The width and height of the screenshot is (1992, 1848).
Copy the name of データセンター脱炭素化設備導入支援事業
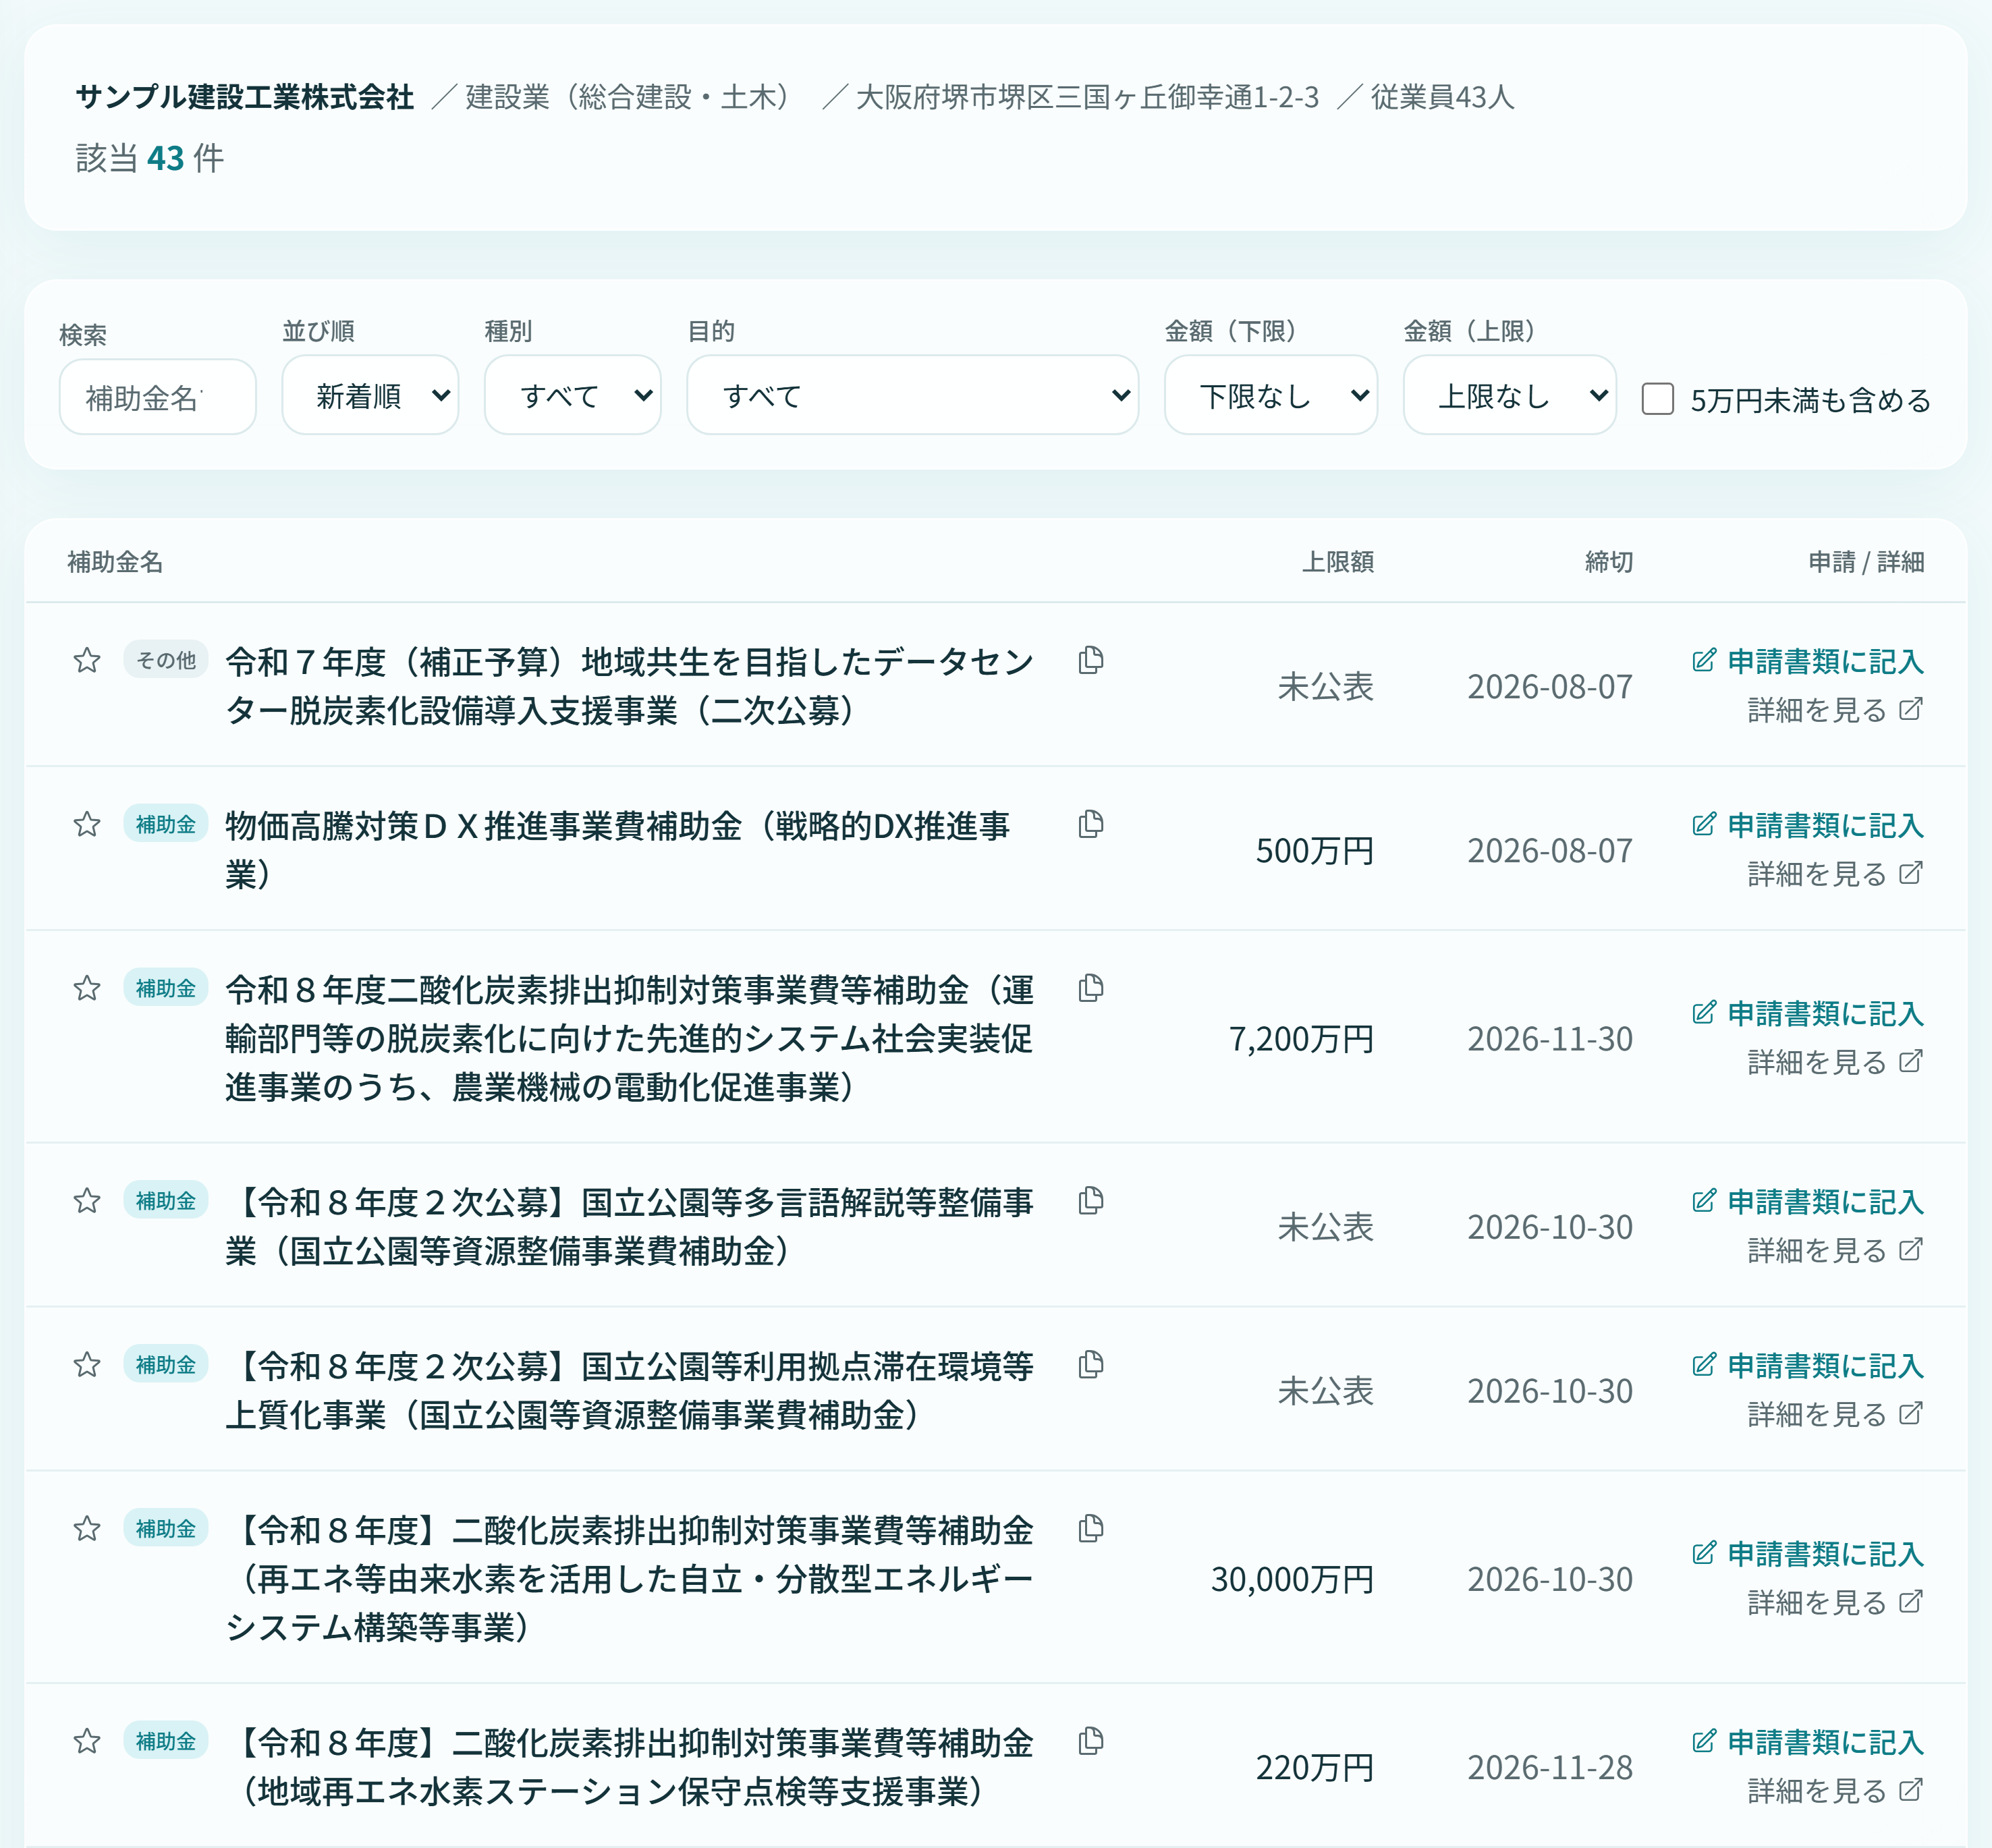pos(1091,660)
